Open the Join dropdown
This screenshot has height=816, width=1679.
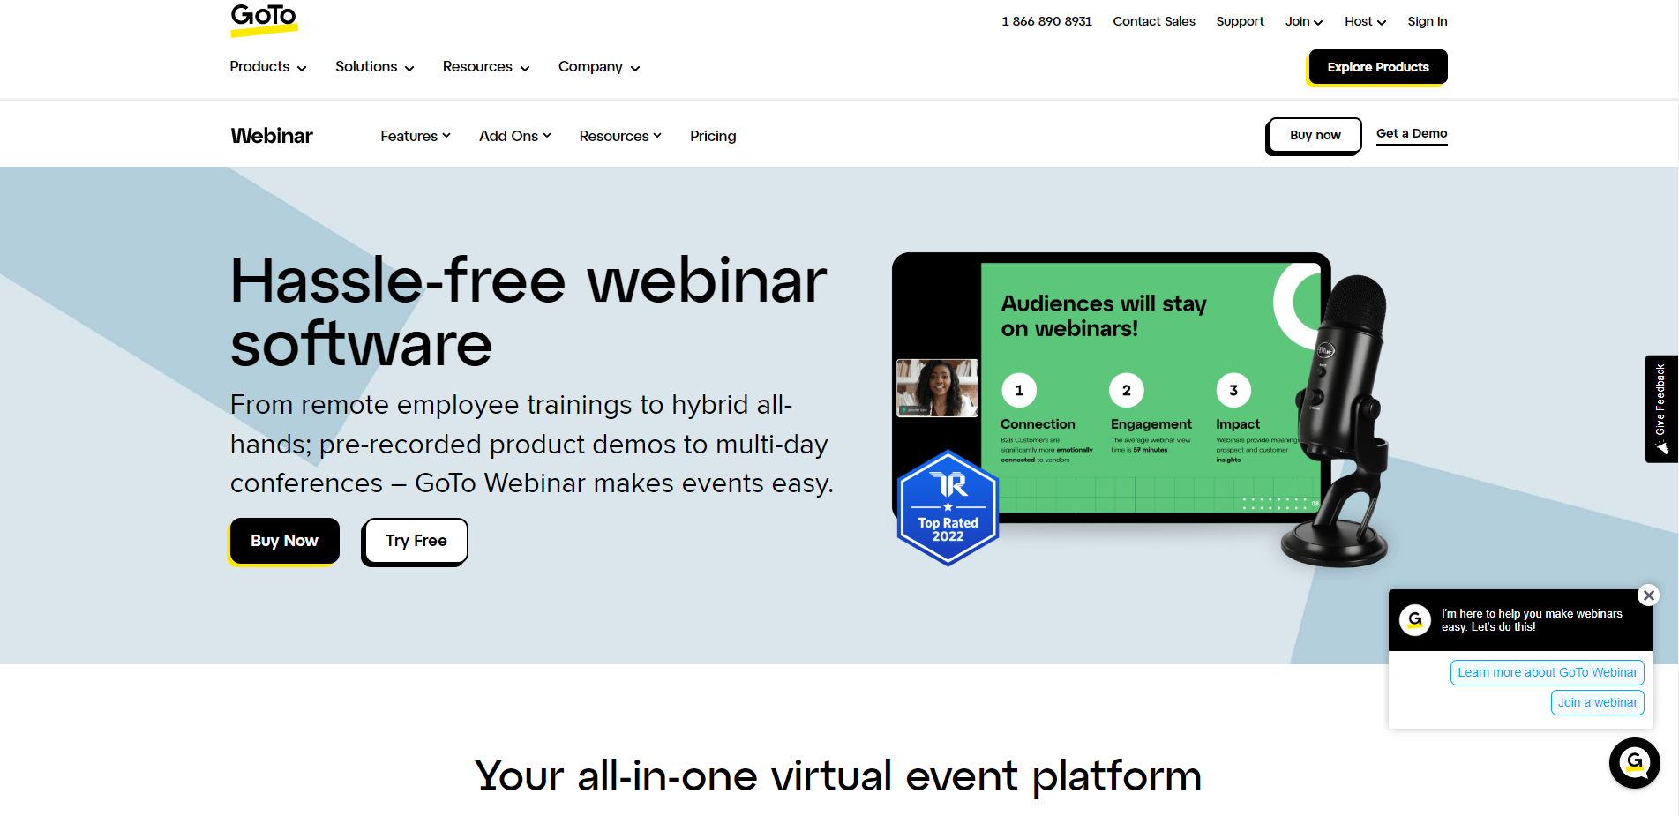click(1303, 20)
